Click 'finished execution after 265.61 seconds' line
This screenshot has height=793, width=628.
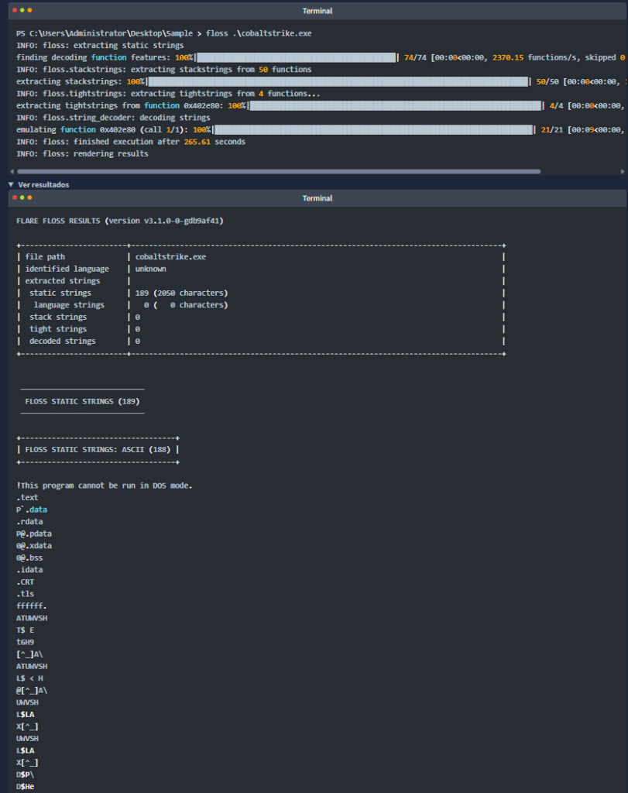[130, 142]
